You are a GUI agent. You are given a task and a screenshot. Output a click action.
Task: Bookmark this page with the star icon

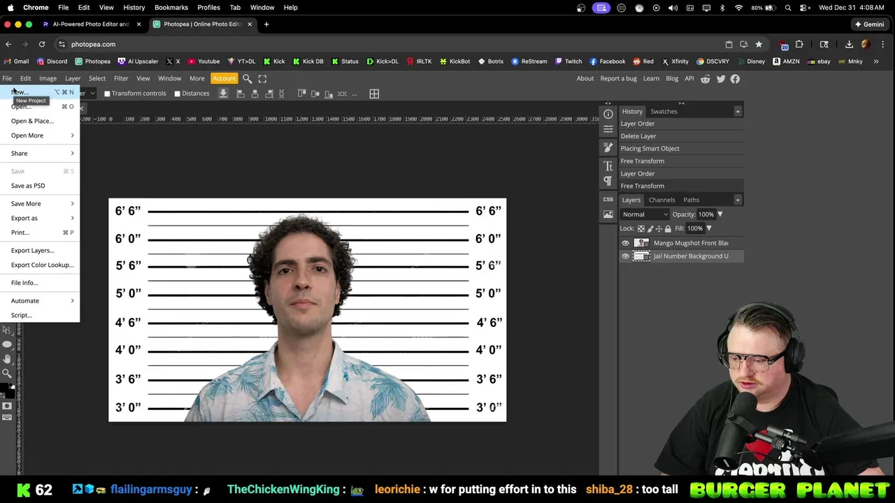click(x=759, y=44)
